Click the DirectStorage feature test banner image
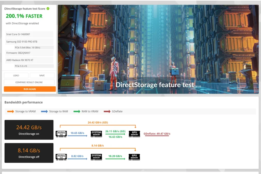Viewport: 261px width, 174px height. 158,49
